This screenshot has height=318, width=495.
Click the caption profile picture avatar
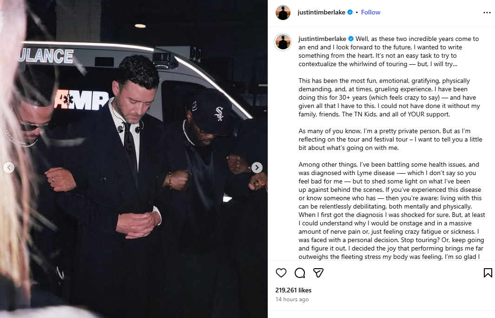(x=283, y=42)
